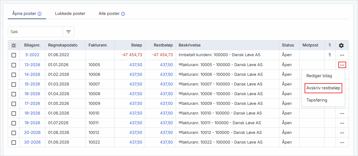Viewport: 358px width, 156px height.
Task: Click description Innbetalt kundenr. 100000 - Dansk Løve AS
Action: point(219,55)
